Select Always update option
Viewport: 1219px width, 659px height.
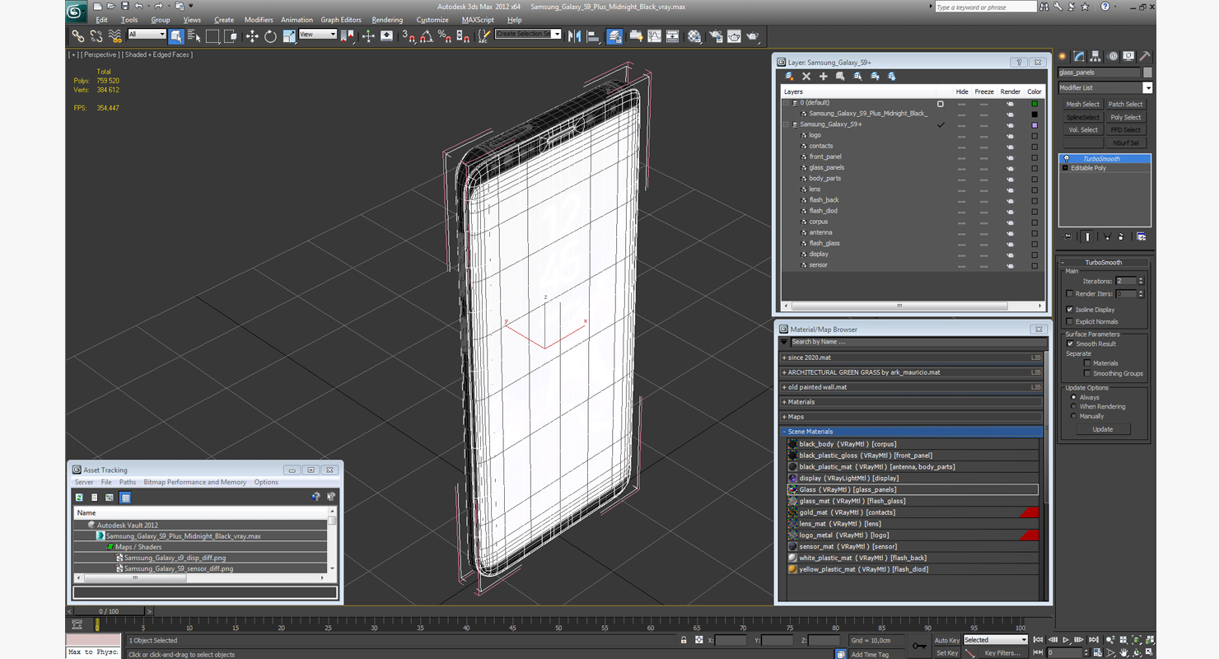1073,397
